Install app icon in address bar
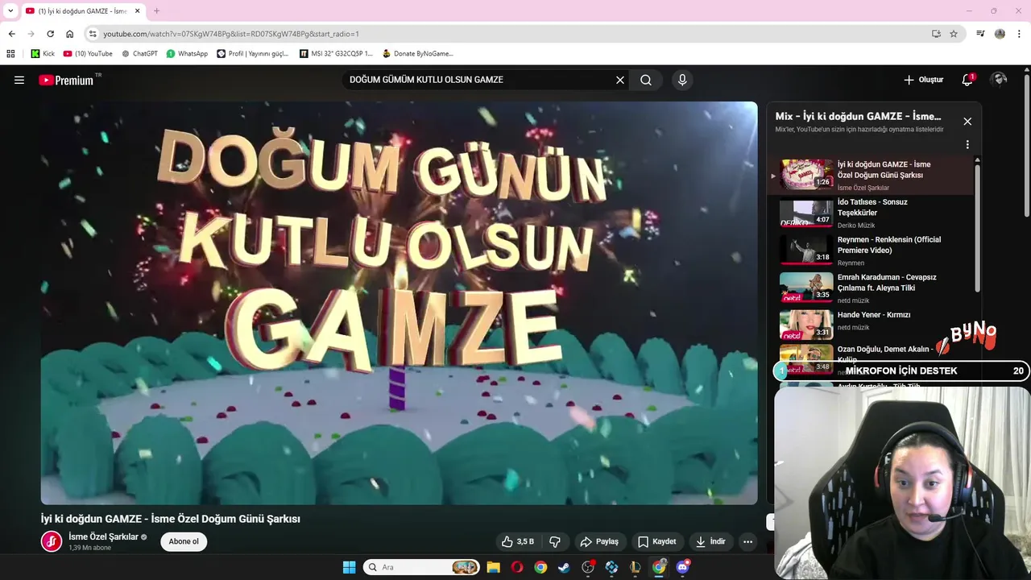 pos(936,34)
